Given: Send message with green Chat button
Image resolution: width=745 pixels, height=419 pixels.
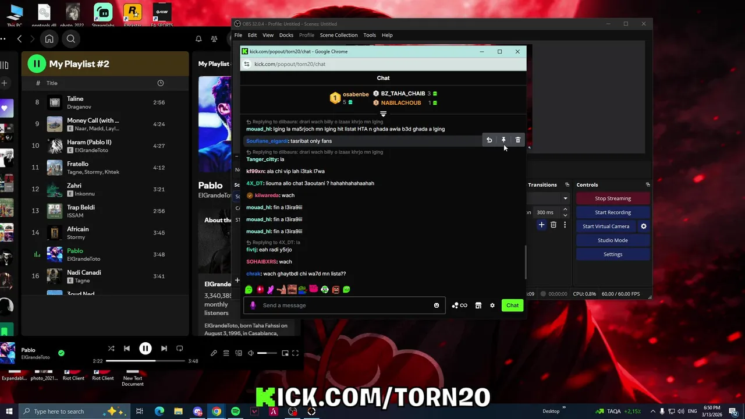Looking at the screenshot, I should [x=512, y=305].
